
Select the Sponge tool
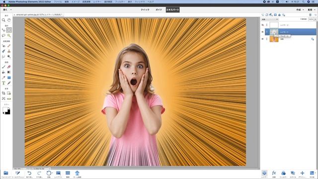click(x=9, y=57)
